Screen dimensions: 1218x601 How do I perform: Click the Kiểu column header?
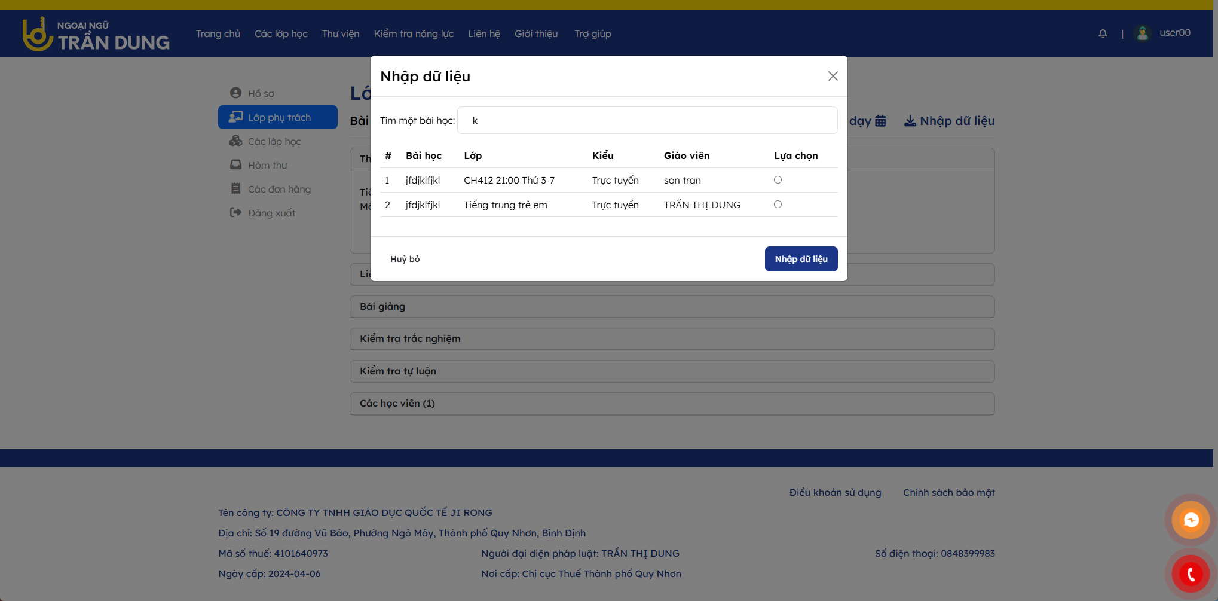point(602,155)
